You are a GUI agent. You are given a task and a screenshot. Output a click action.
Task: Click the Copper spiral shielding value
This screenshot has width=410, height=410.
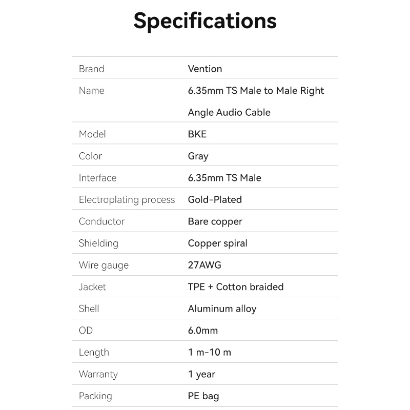click(x=217, y=243)
